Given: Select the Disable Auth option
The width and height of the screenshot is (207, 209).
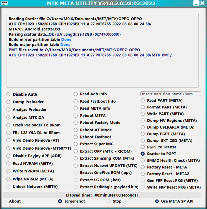Looking at the screenshot, I should [x=8, y=94].
